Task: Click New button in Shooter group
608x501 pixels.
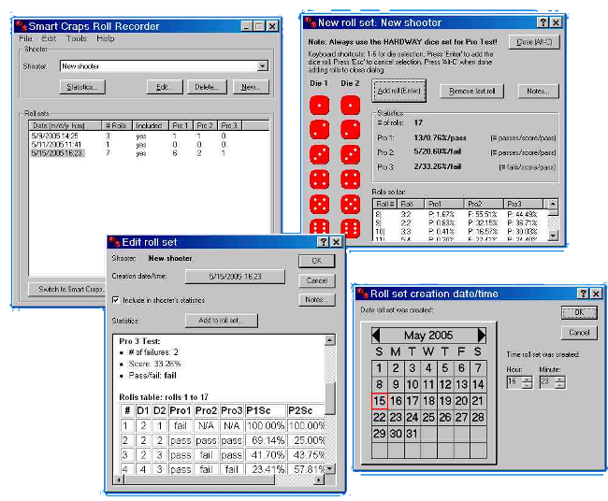Action: point(251,87)
